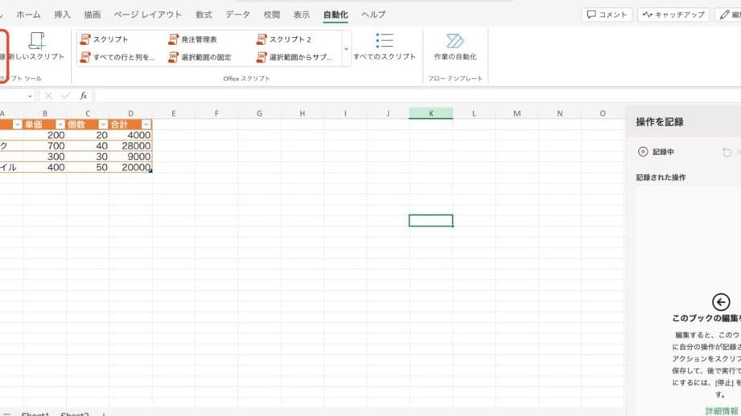The height and width of the screenshot is (416, 741).
Task: Click the confirm checkmark in formula bar
Action: click(66, 96)
